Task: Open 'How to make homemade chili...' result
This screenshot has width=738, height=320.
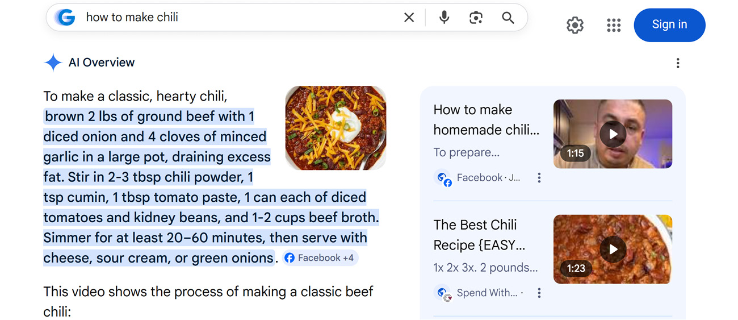Action: tap(486, 120)
